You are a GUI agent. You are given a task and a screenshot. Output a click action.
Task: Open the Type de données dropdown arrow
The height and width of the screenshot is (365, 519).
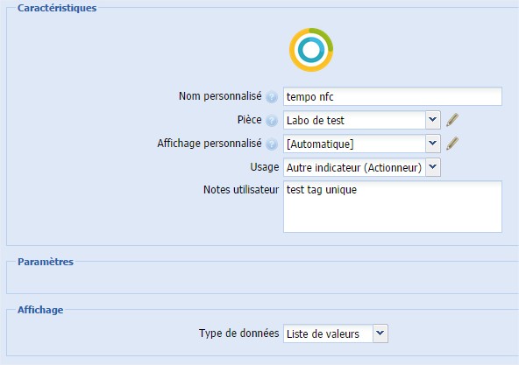tap(380, 333)
